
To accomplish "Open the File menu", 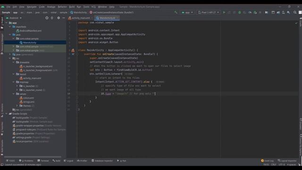I will (x=8, y=7).
